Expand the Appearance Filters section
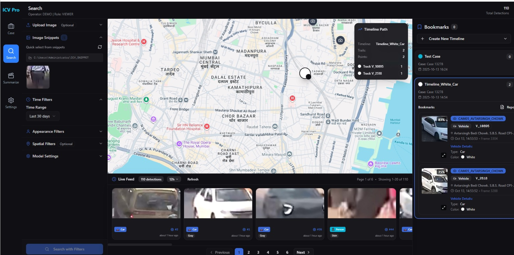Viewport: 514px width, 255px height. 48,131
